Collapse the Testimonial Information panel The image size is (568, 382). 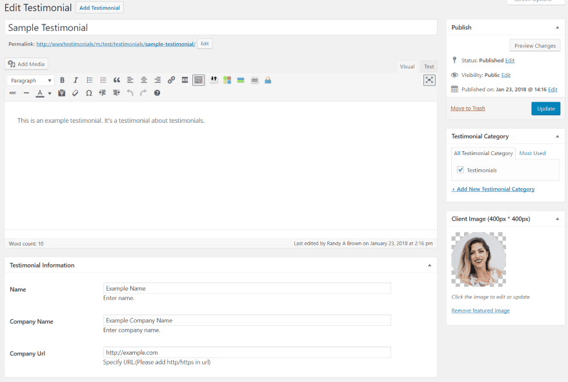(429, 266)
